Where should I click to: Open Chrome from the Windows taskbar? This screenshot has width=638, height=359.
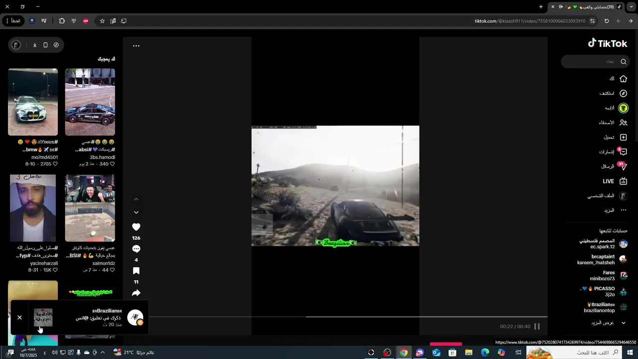tap(403, 353)
